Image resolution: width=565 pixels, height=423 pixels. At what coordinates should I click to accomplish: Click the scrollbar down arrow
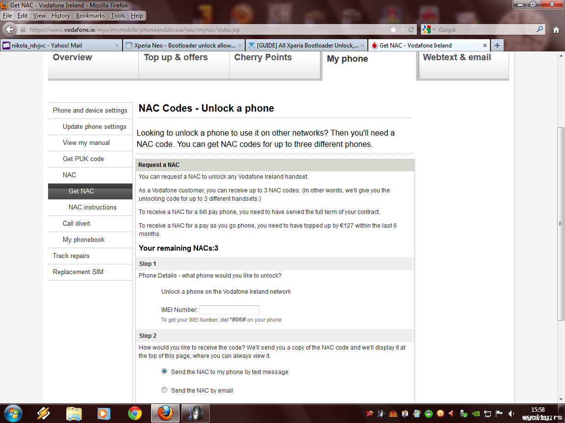point(561,399)
